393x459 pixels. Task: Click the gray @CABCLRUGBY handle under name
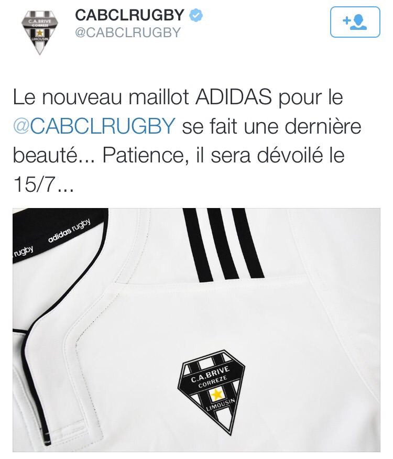point(128,32)
